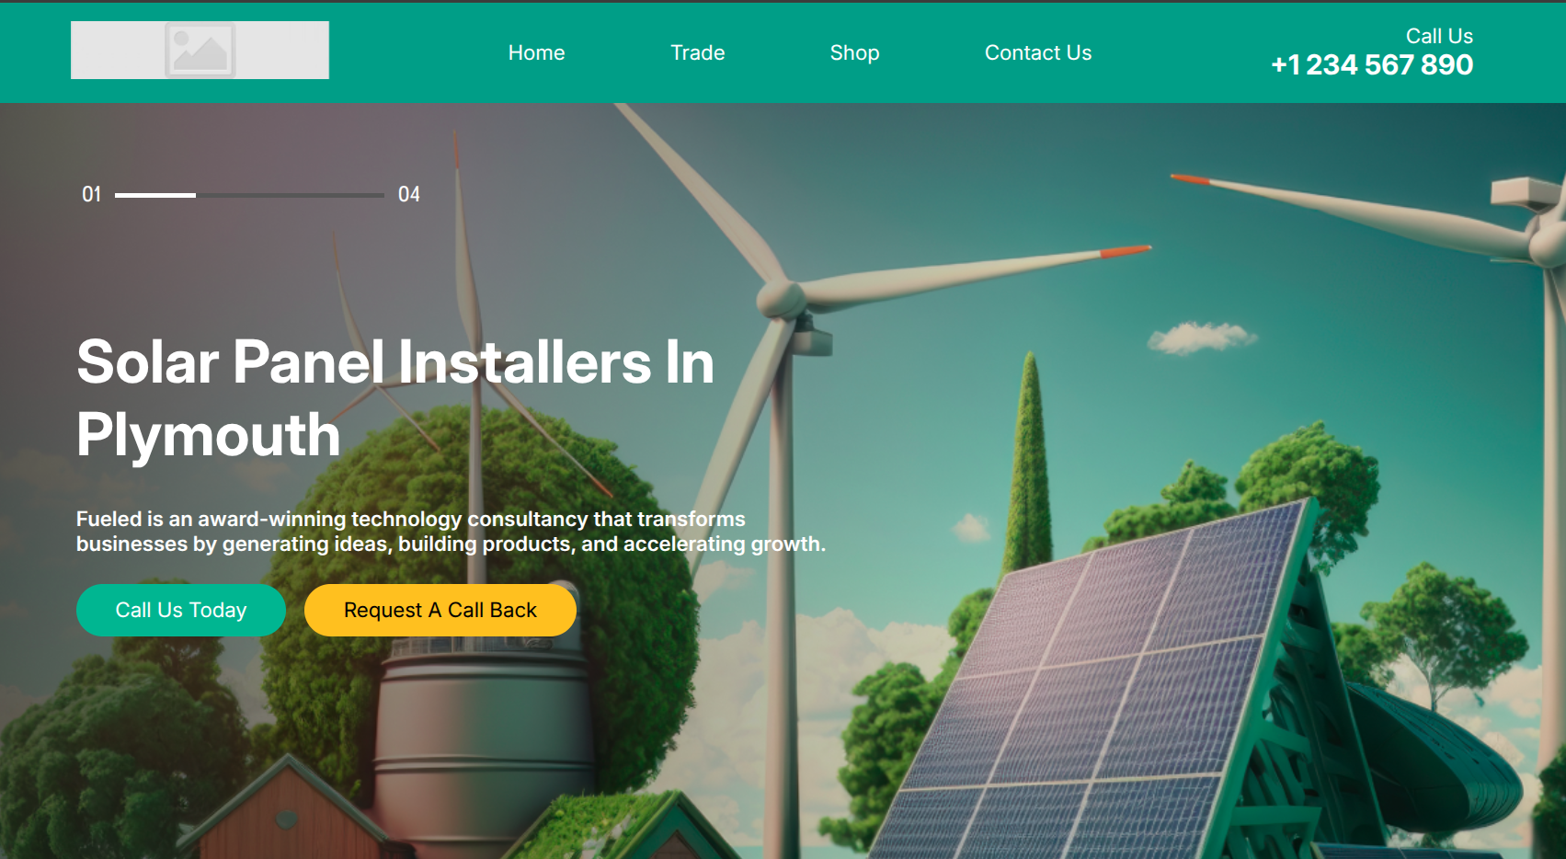This screenshot has height=859, width=1566.
Task: Click the slide progress bar
Action: pyautogui.click(x=249, y=195)
